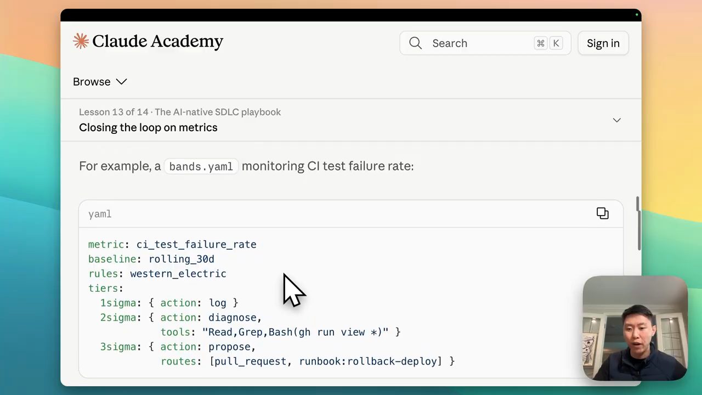This screenshot has height=395, width=702.
Task: Click the '3sigma' propose action line
Action: (x=178, y=347)
